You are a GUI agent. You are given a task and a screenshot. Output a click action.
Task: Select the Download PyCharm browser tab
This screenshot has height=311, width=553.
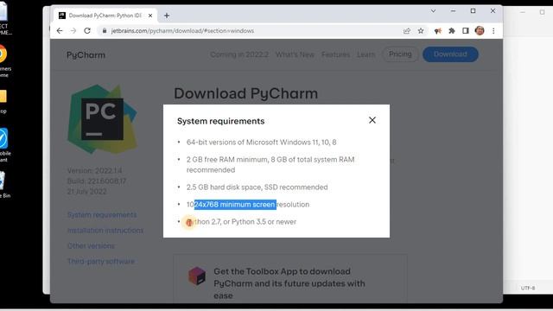click(x=105, y=16)
